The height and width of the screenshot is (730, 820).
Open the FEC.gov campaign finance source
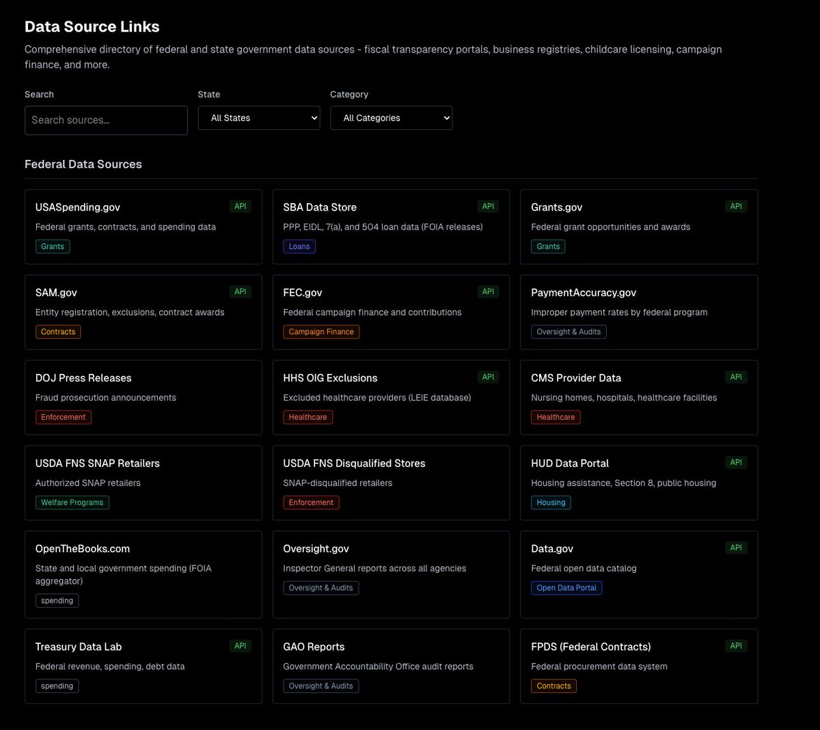[x=303, y=293]
